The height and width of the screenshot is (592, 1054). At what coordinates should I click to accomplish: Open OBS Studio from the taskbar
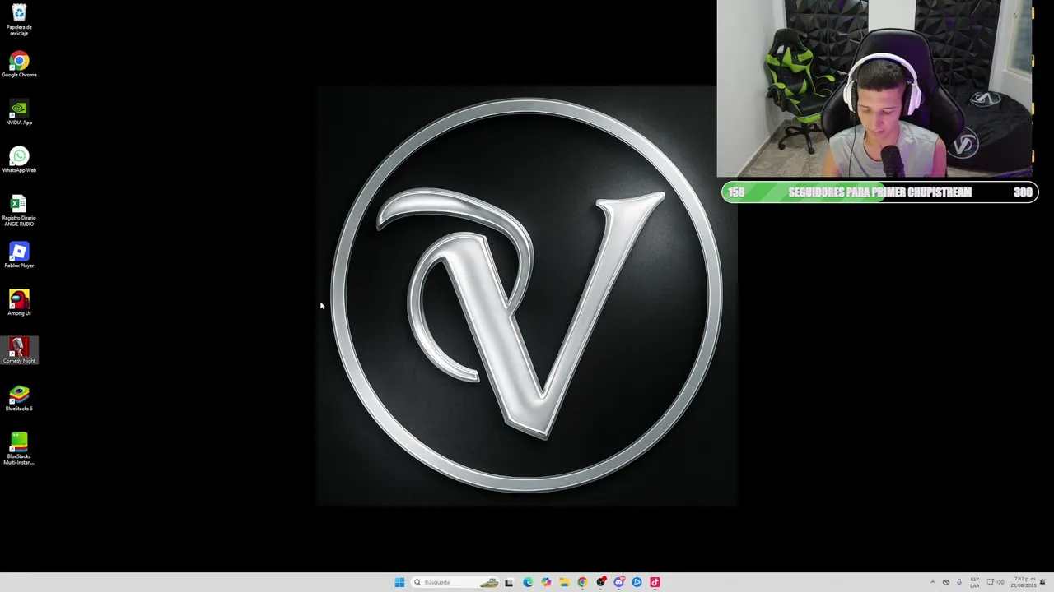click(x=601, y=582)
